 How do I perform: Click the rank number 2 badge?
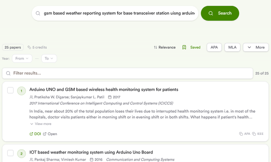22,154
